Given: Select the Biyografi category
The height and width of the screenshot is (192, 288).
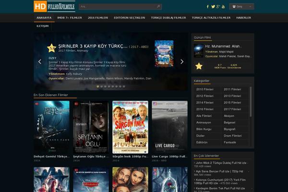Looking at the screenshot, I should 229,129.
